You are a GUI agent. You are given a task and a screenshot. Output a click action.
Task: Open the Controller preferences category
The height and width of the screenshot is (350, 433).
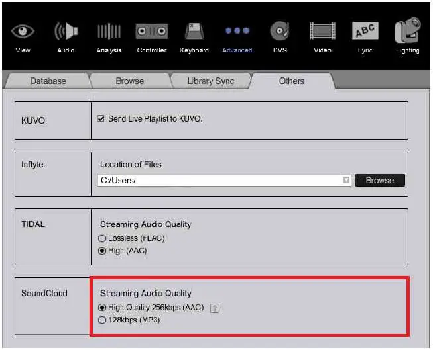click(152, 38)
